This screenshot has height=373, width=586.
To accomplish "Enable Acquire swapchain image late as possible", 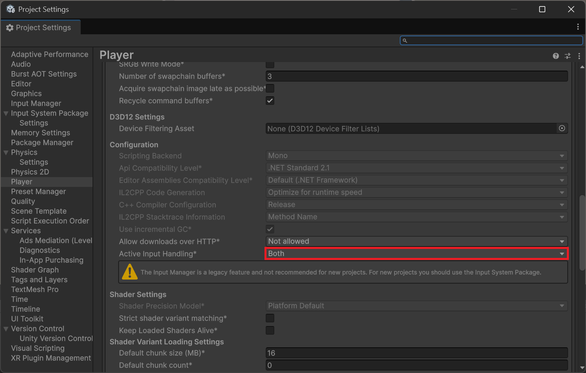I will tap(270, 88).
